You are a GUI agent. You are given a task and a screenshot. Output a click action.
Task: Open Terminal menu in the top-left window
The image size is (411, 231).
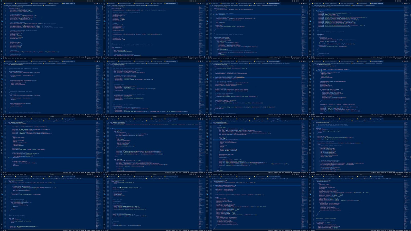pos(22,1)
